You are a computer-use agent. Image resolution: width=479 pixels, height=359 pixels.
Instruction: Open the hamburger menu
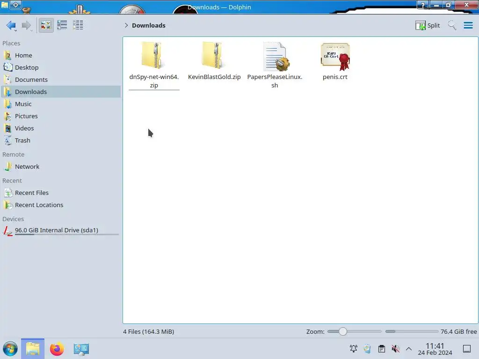[468, 25]
